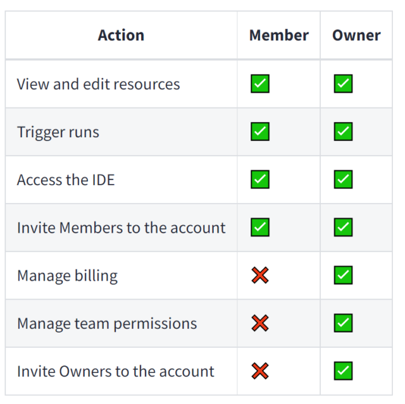Click Owner checkmark for Access the IDE
This screenshot has width=405, height=404.
coord(343,180)
